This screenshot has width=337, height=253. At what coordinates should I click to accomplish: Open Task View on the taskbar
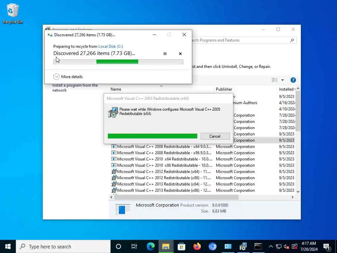pyautogui.click(x=134, y=246)
